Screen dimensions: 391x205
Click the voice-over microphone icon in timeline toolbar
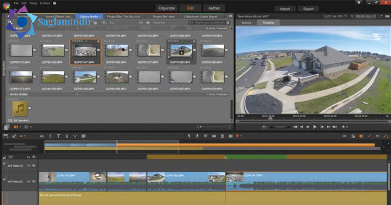67,136
